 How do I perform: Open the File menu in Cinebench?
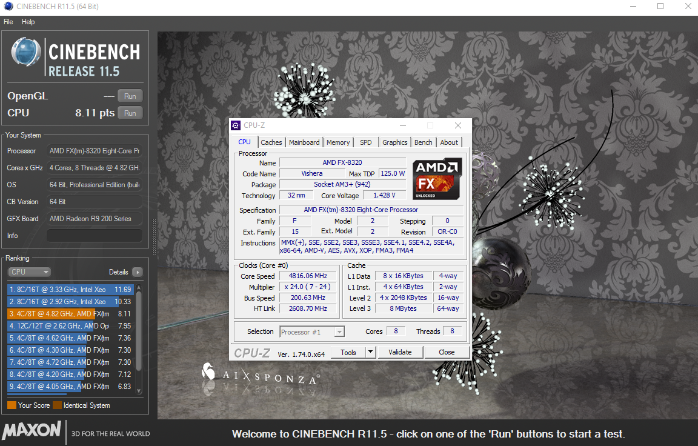click(8, 22)
